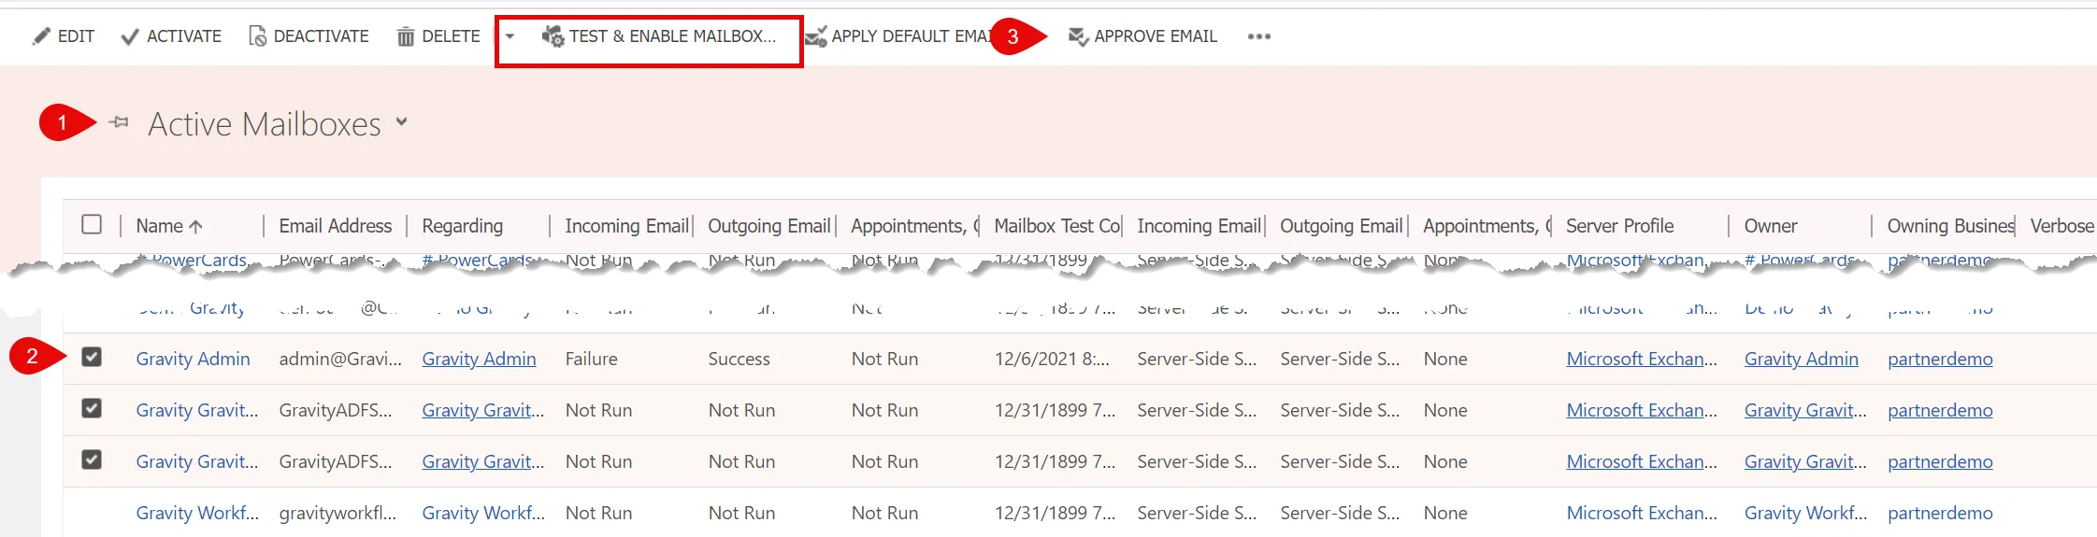Uncheck the checkbox of second Gravity Gravit... row
This screenshot has width=2097, height=537.
pos(92,459)
